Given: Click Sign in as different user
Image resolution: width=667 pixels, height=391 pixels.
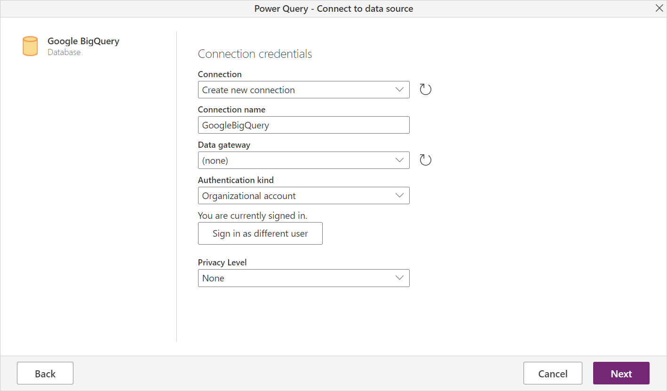Looking at the screenshot, I should click(260, 233).
